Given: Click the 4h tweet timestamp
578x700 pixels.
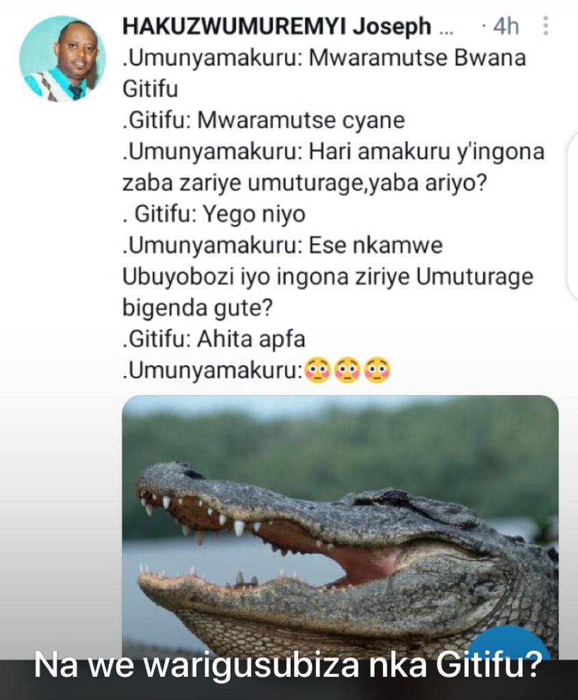Looking at the screenshot, I should coord(505,27).
